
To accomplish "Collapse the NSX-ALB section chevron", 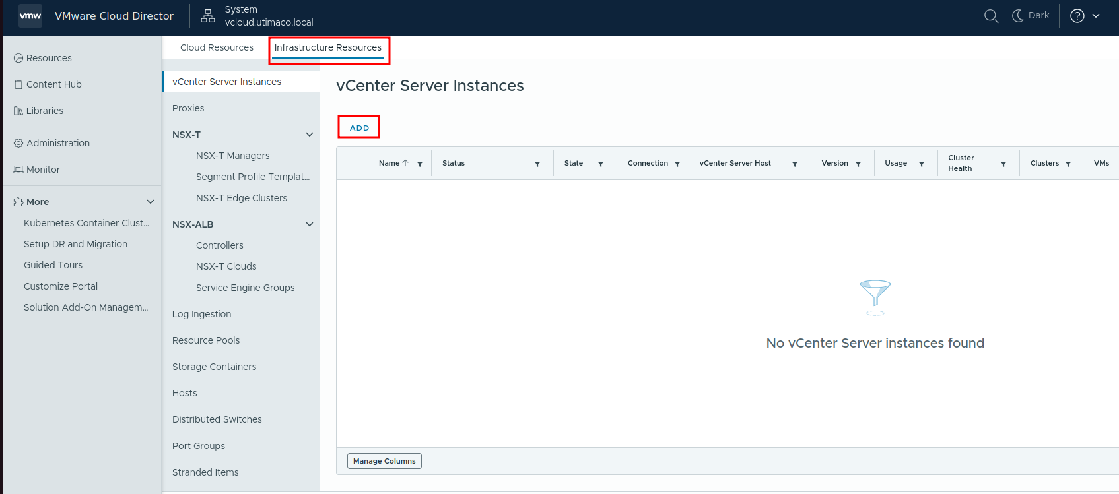I will coord(310,224).
